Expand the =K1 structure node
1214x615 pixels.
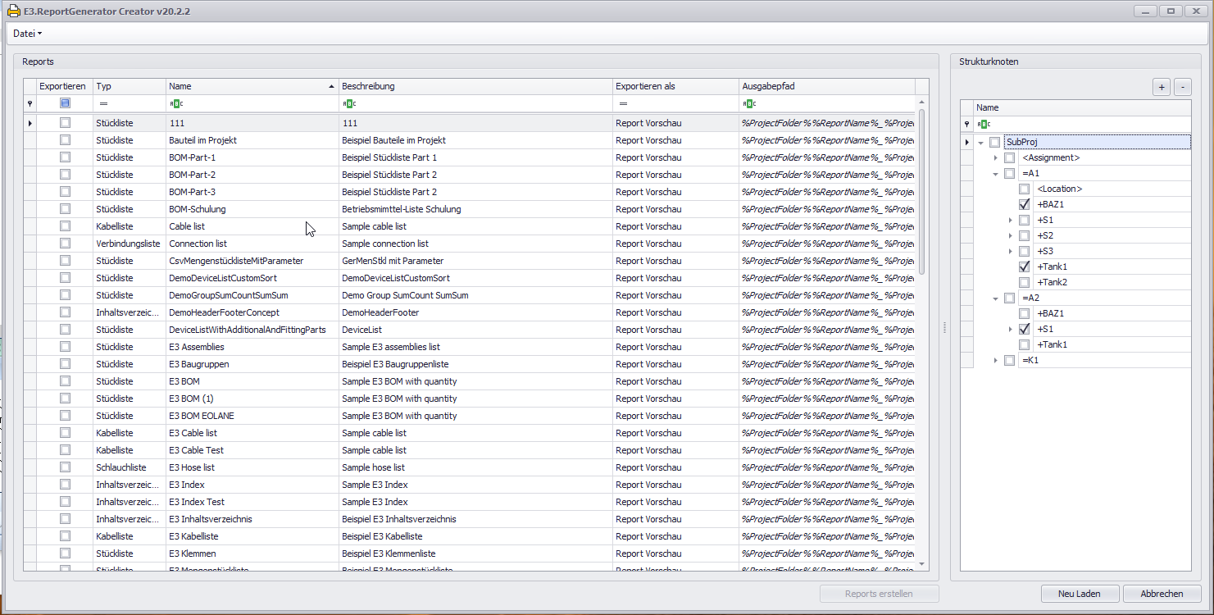996,359
